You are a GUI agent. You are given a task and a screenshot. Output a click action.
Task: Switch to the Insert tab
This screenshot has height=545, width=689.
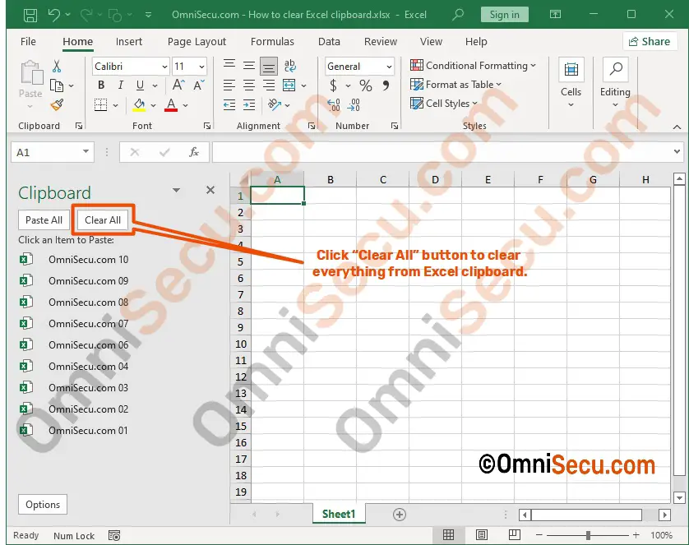(129, 42)
